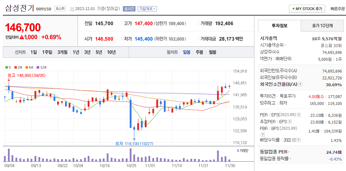Click the tallest volume bar near 10/25

(131, 155)
